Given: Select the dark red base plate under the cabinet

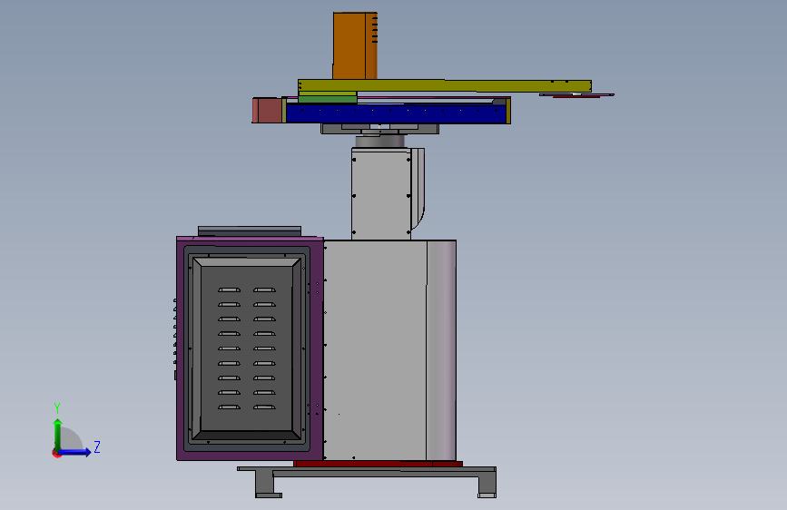Looking at the screenshot, I should click(x=378, y=464).
